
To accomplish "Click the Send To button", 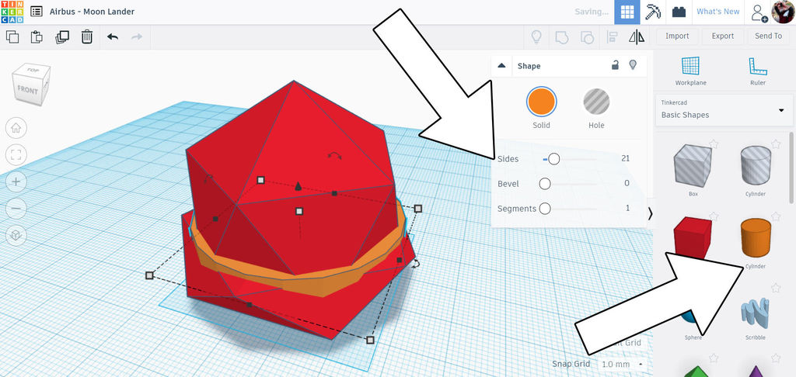I will tap(769, 36).
